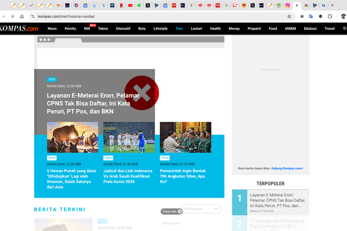Open the Chrome profile avatar
This screenshot has height=231, width=347.
click(343, 16)
